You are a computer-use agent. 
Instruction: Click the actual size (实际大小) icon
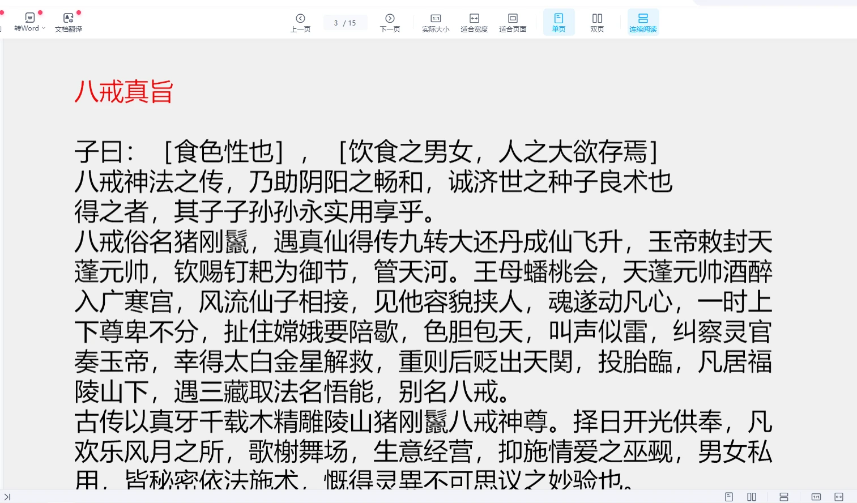click(436, 23)
